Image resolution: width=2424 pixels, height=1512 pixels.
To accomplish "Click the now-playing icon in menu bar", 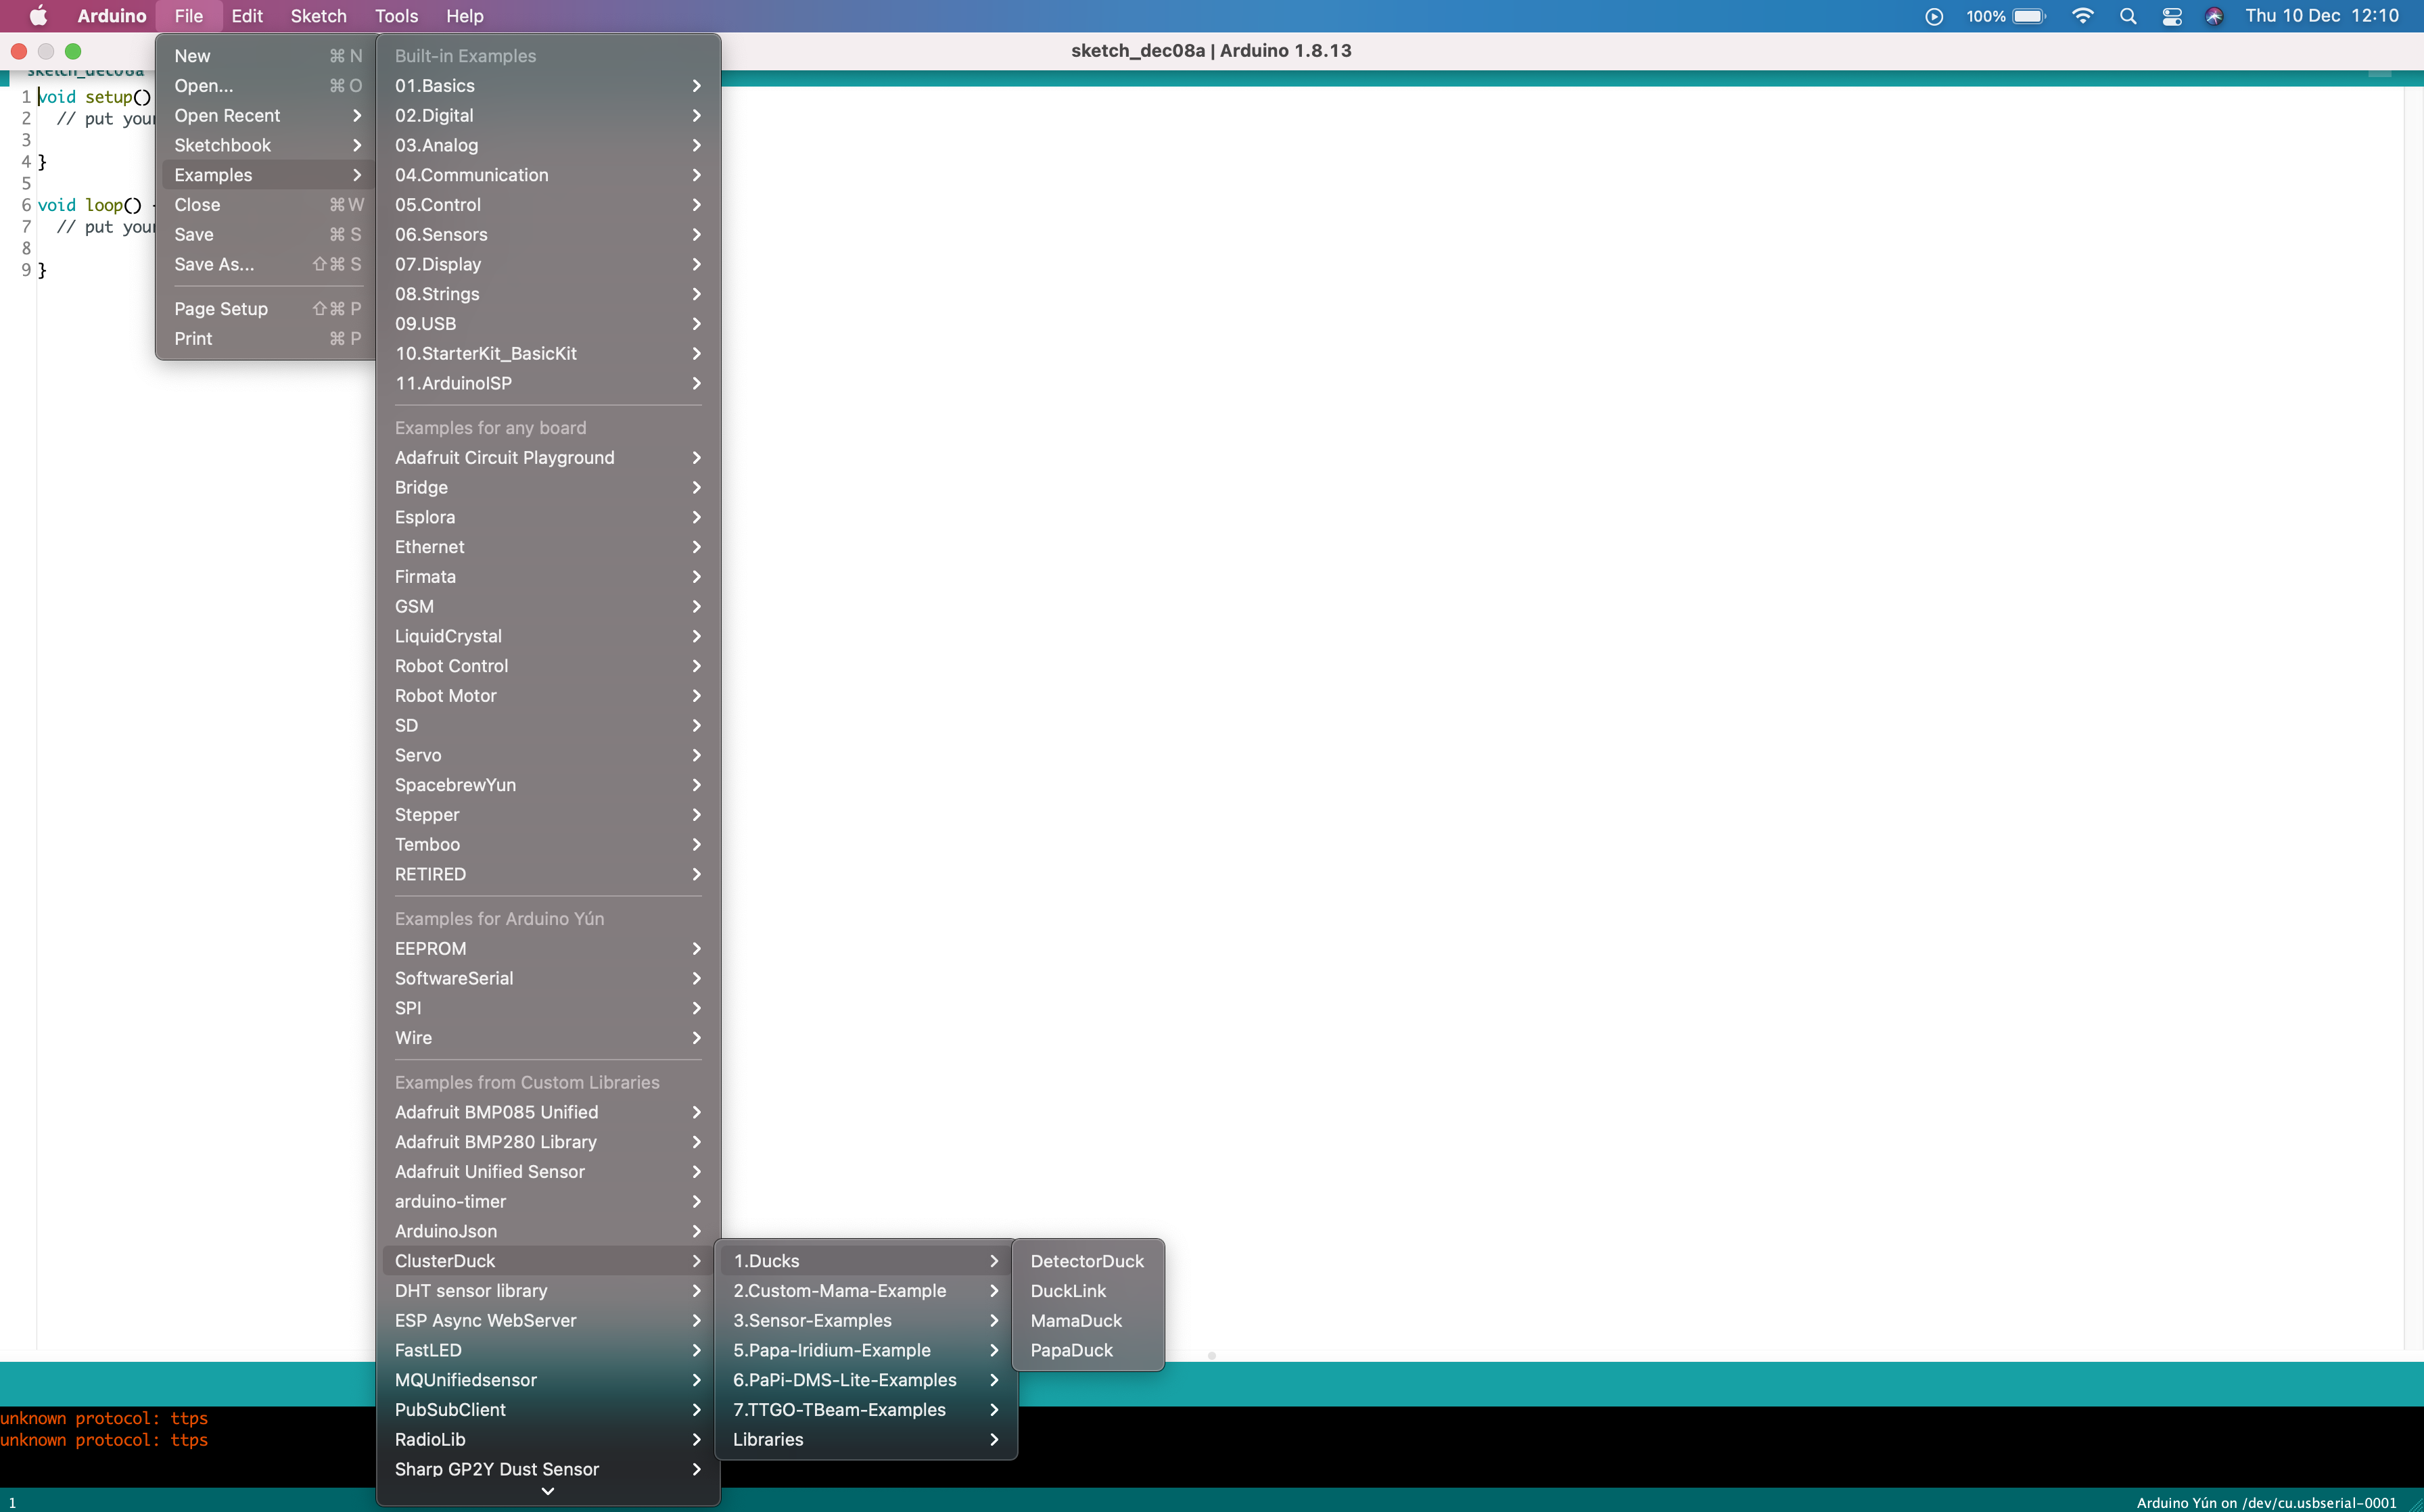I will click(1934, 16).
